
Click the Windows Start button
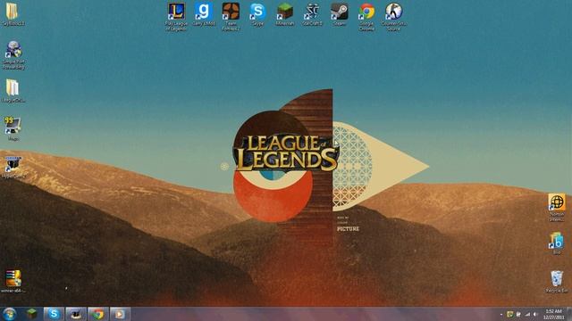coord(9,314)
